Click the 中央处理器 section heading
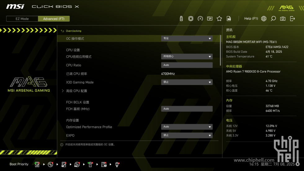 coord(234,66)
